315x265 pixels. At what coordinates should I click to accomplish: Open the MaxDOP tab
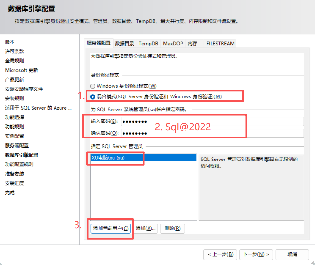click(x=173, y=43)
